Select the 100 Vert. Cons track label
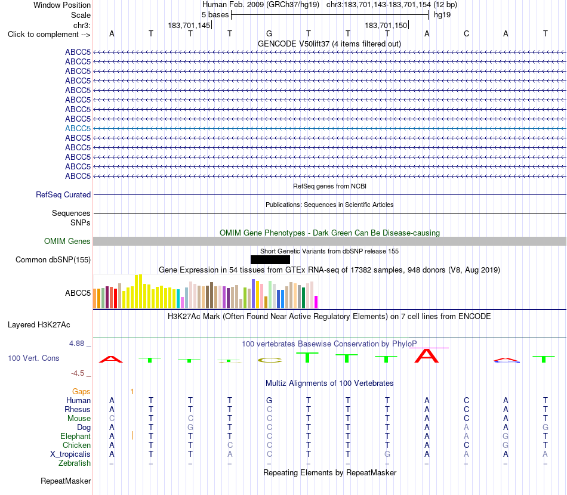 [33, 358]
